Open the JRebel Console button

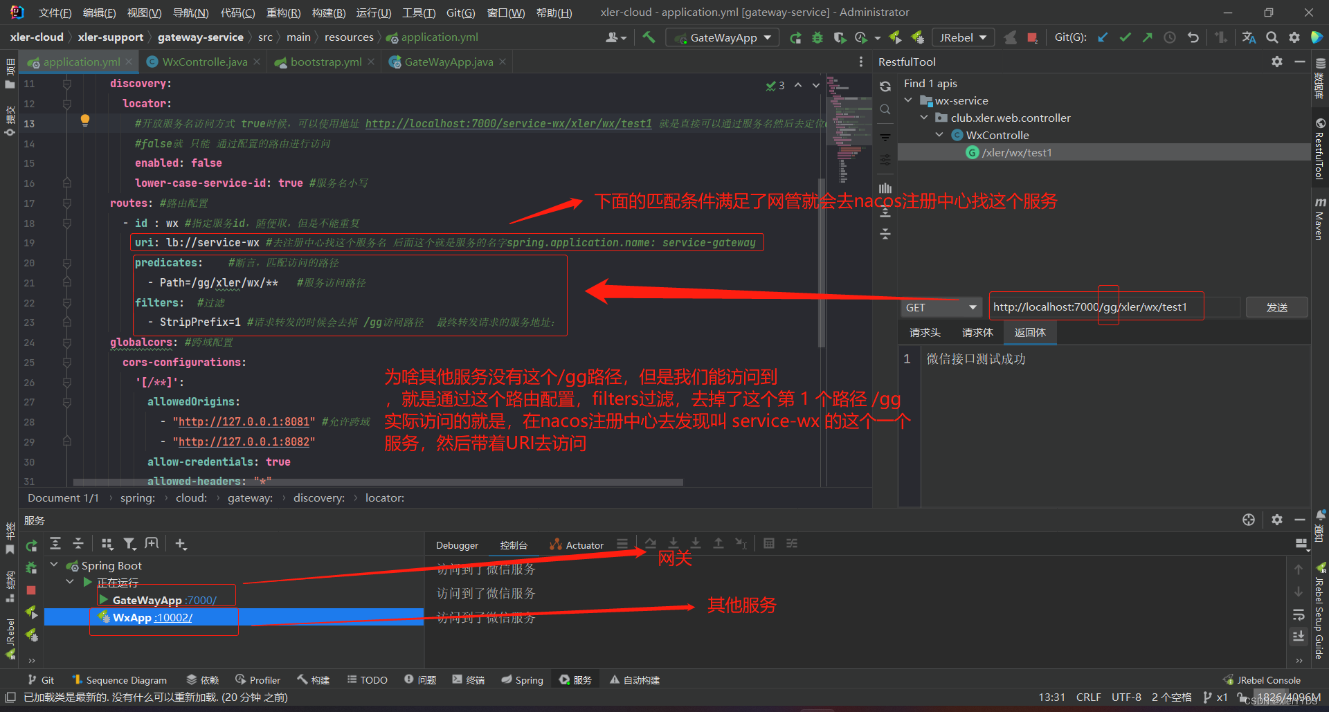click(1262, 680)
